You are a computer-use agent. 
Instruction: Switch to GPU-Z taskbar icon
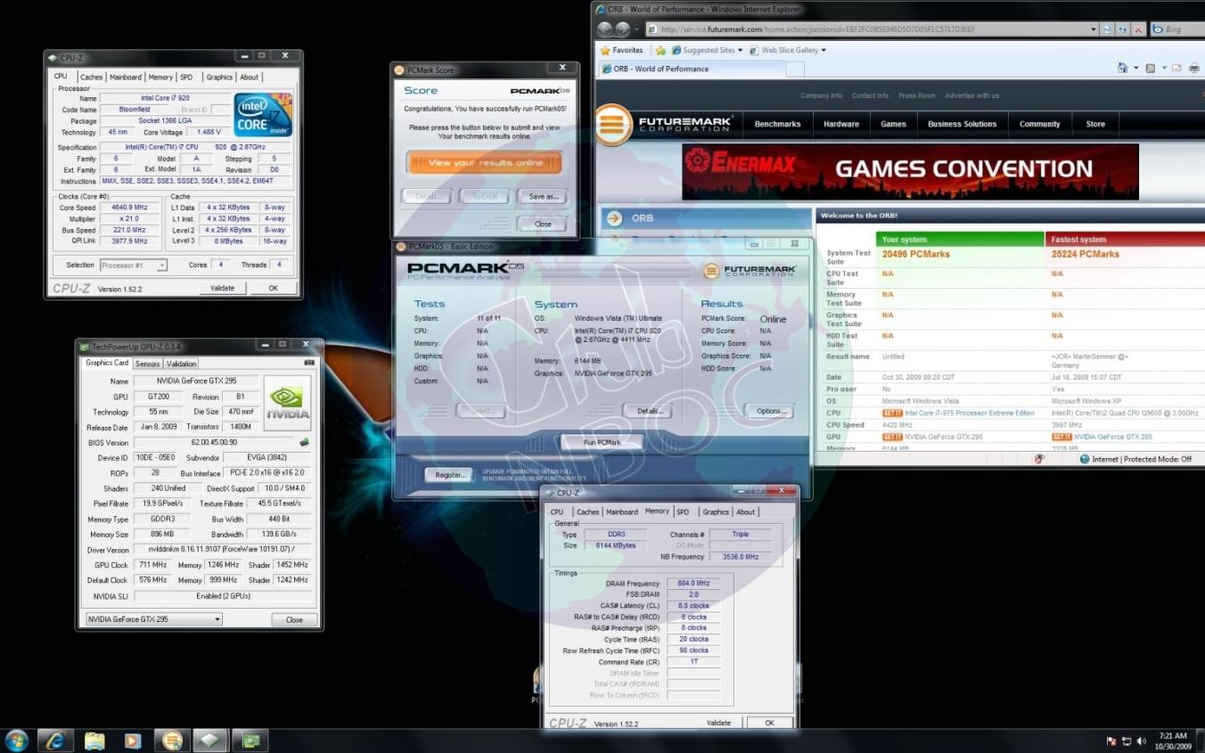click(x=250, y=741)
